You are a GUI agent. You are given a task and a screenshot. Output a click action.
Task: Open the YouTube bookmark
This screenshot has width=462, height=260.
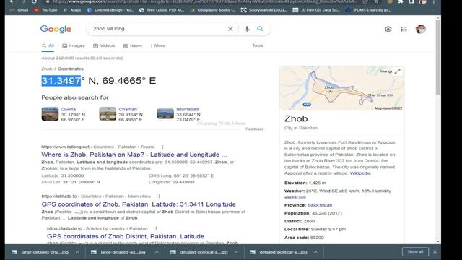(x=45, y=10)
